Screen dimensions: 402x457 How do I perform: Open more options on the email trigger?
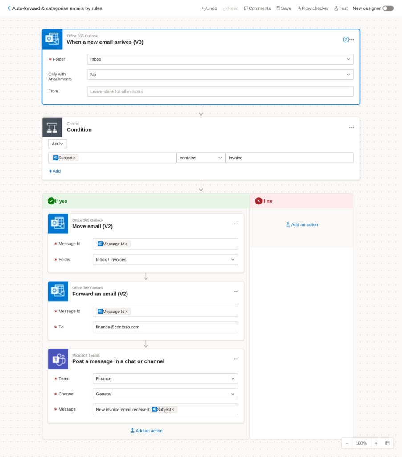click(x=352, y=40)
